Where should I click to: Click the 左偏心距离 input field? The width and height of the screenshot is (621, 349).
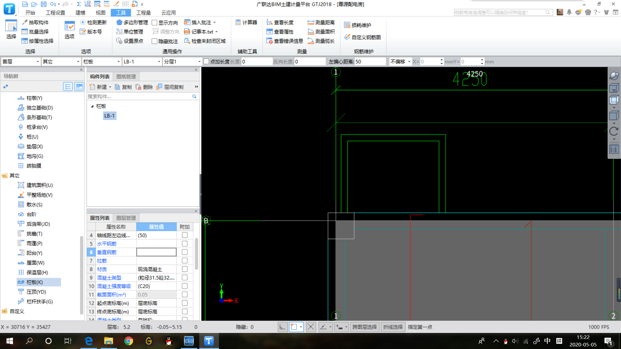(x=370, y=61)
